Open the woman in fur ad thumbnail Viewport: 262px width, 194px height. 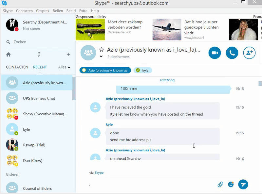[243, 29]
